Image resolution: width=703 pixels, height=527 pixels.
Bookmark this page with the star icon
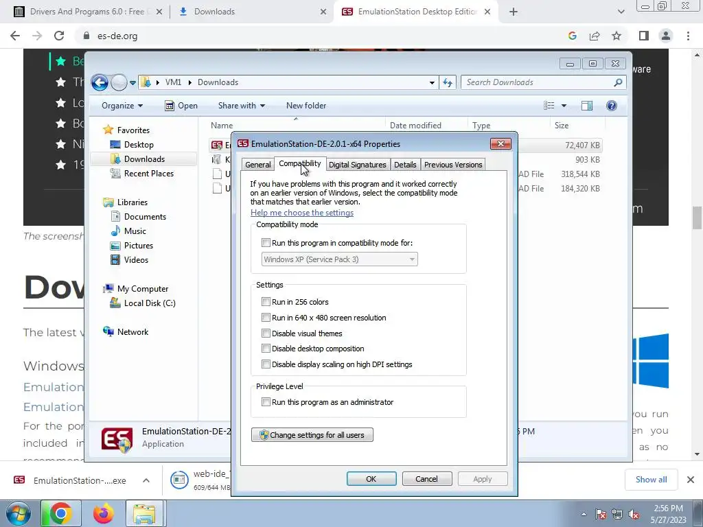click(x=616, y=36)
